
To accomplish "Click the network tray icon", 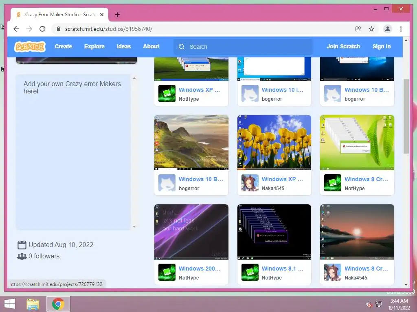I will pos(379,304).
